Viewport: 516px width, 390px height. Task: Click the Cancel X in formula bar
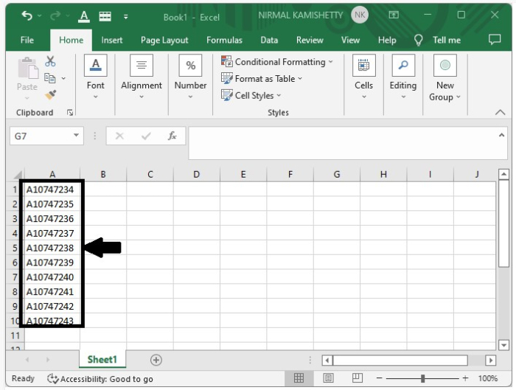[119, 136]
